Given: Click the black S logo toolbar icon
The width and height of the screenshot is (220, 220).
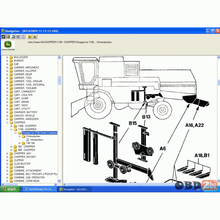Looking at the screenshot, I should tap(3, 37).
